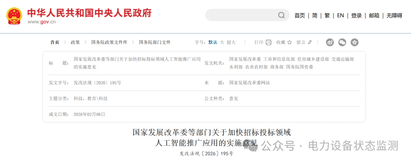Open the 无障碍 accessibility link

[x=394, y=16]
